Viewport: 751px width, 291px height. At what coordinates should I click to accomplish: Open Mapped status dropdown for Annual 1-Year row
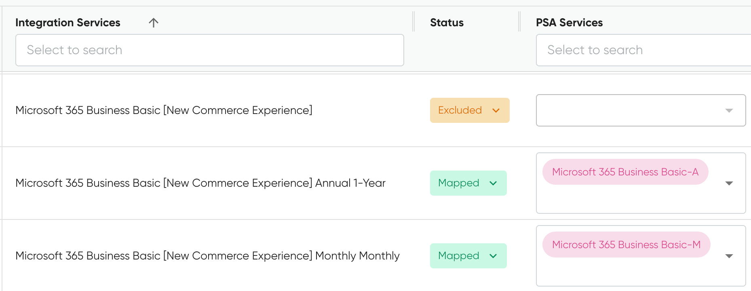pos(468,183)
